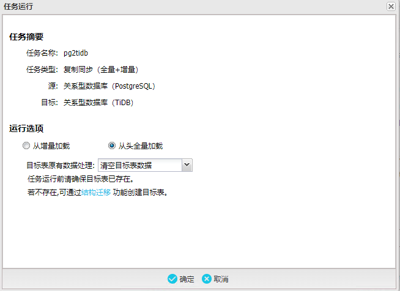This screenshot has height=291, width=400.
Task: Click the 清空目标表数据 combo box field
Action: 140,165
